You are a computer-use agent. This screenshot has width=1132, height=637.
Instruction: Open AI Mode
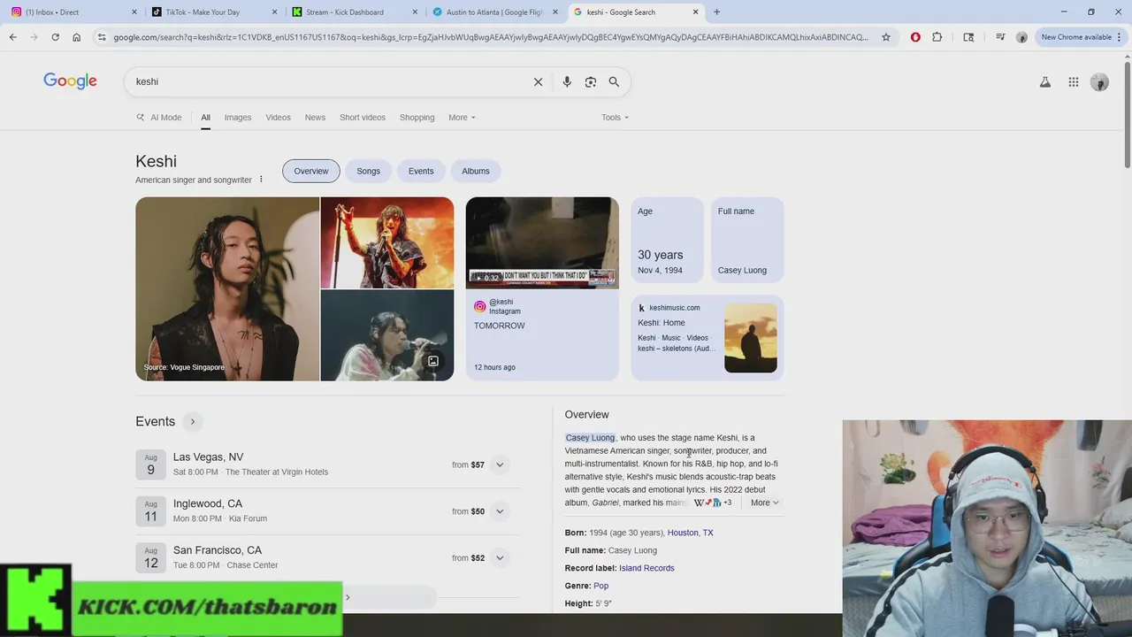coord(159,117)
